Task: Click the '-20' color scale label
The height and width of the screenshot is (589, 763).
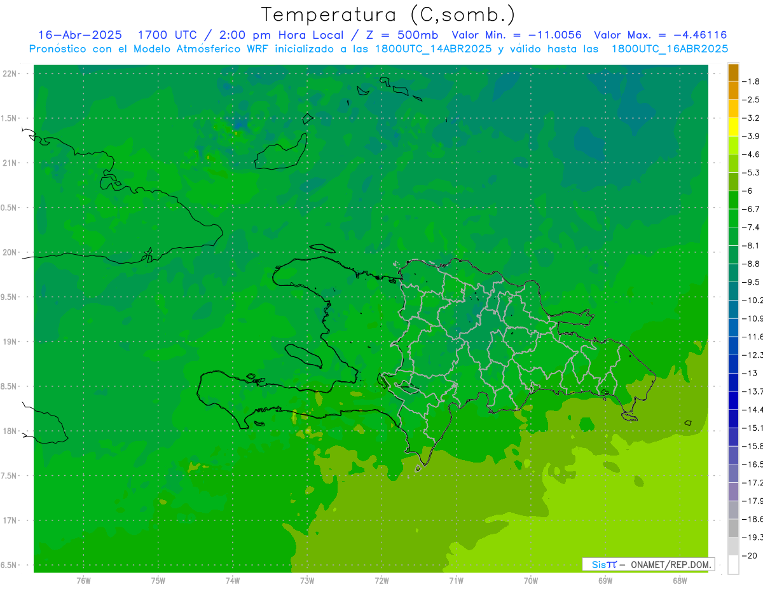Action: tap(750, 555)
